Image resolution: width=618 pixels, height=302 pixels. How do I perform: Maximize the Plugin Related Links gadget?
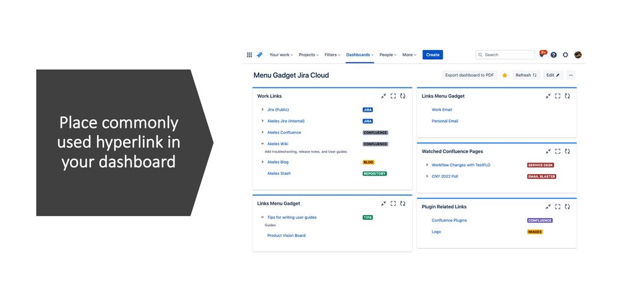[x=557, y=207]
